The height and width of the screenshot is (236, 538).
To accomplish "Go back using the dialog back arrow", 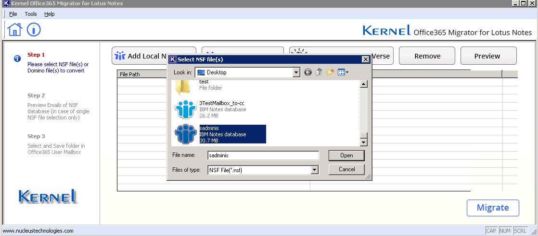I will click(308, 72).
